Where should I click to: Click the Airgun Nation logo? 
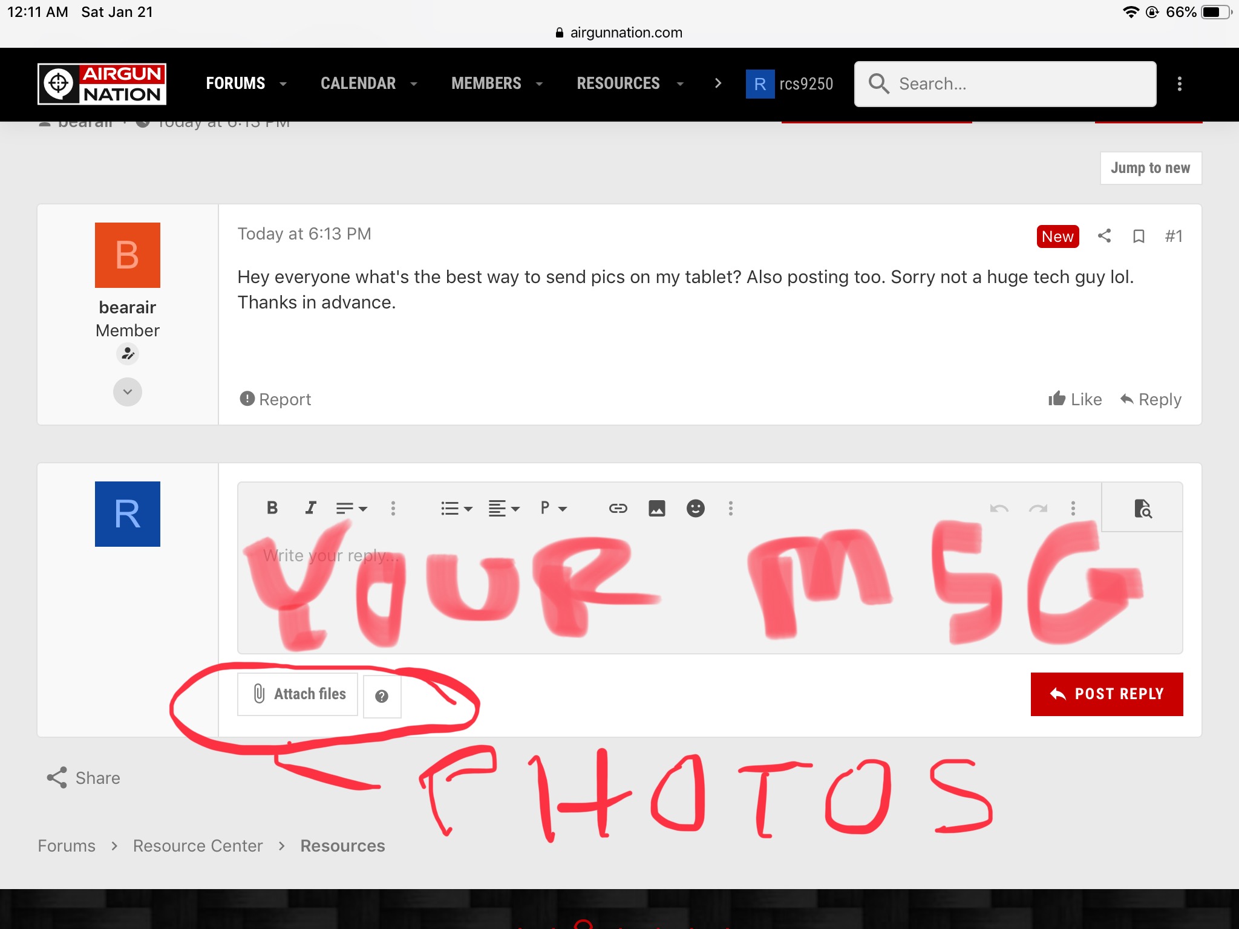pyautogui.click(x=102, y=83)
